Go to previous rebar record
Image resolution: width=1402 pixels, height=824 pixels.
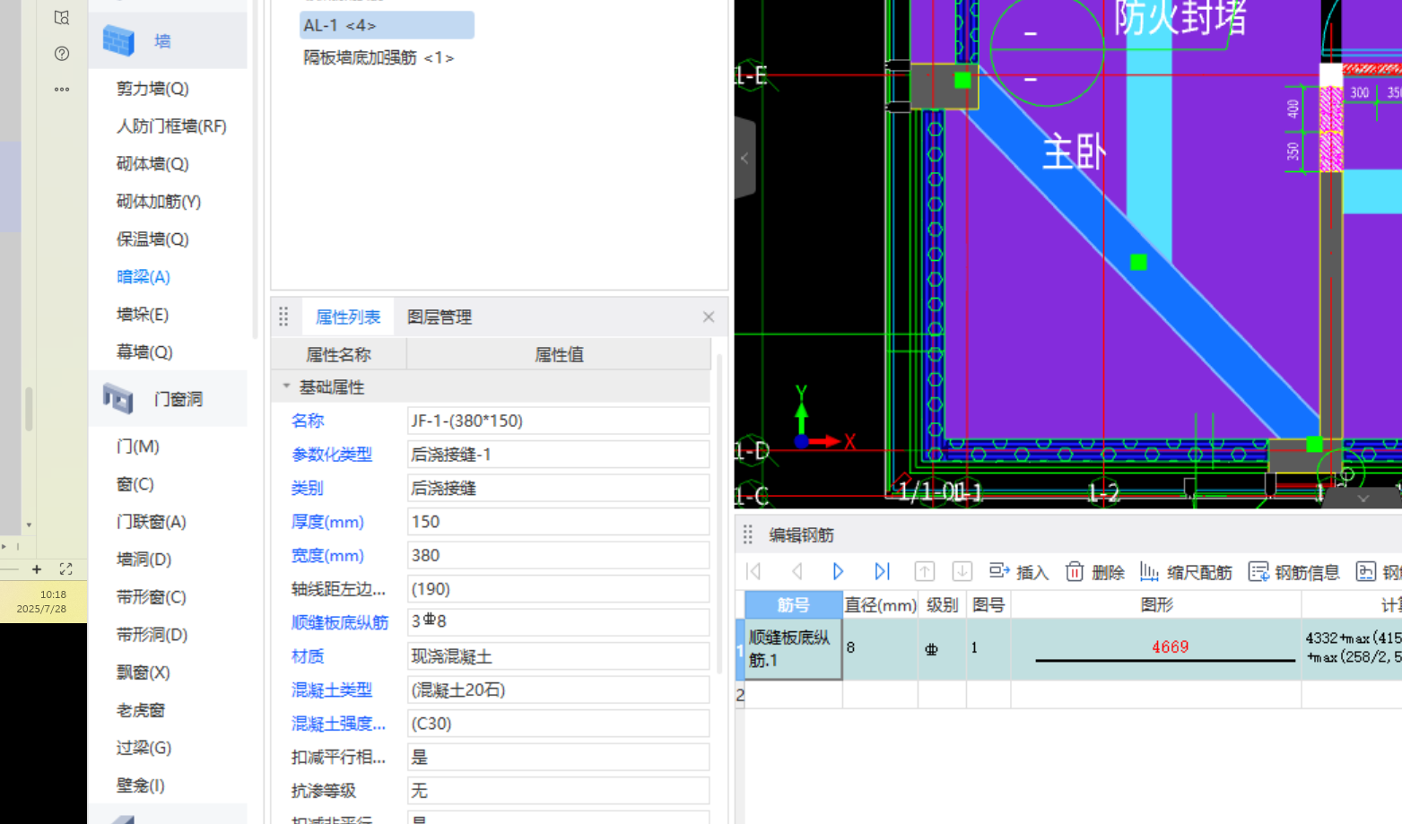pos(797,571)
